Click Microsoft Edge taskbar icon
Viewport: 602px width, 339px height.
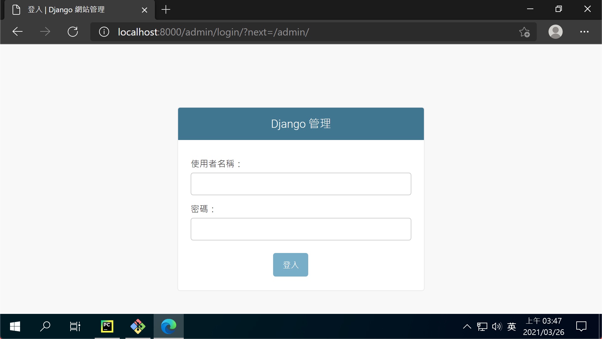(169, 326)
